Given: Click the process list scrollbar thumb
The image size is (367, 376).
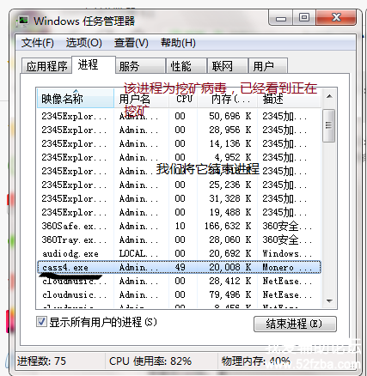Looking at the screenshot, I should (329, 125).
